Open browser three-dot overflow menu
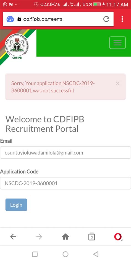 (122, 19)
